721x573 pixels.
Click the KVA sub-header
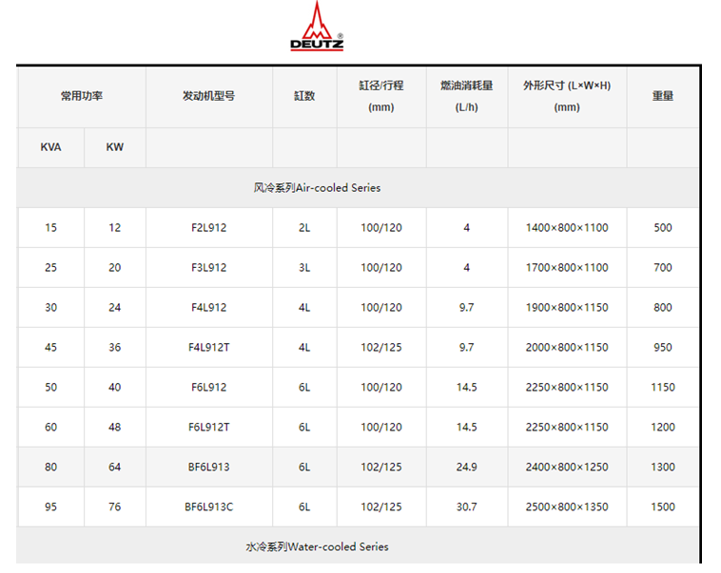click(x=50, y=147)
